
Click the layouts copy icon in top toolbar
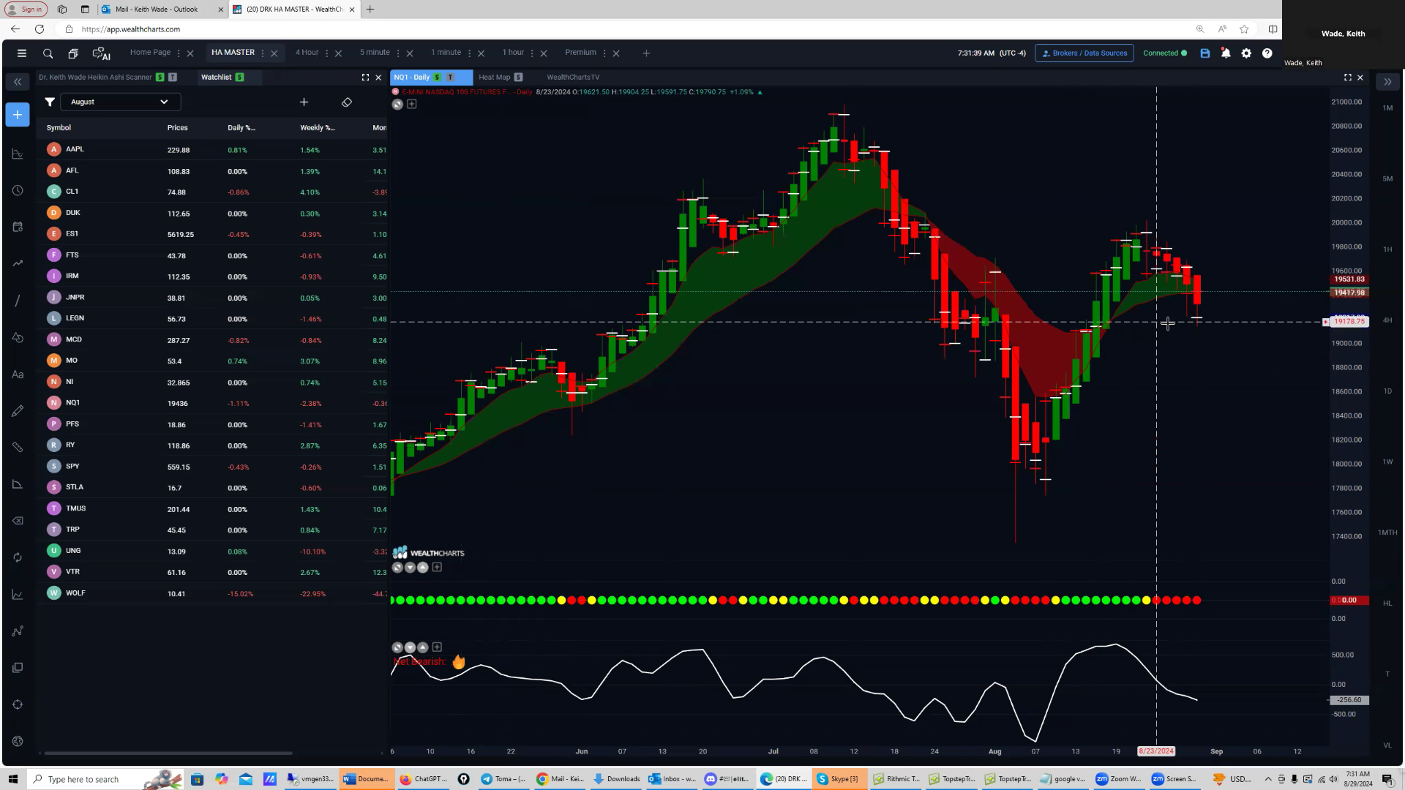pos(73,53)
